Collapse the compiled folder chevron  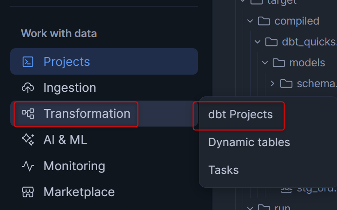coord(250,21)
